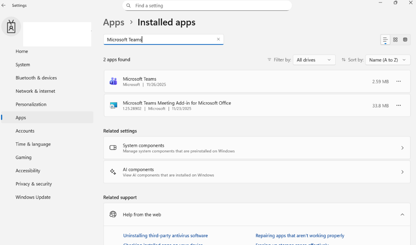Open the Sort by dropdown

[388, 60]
